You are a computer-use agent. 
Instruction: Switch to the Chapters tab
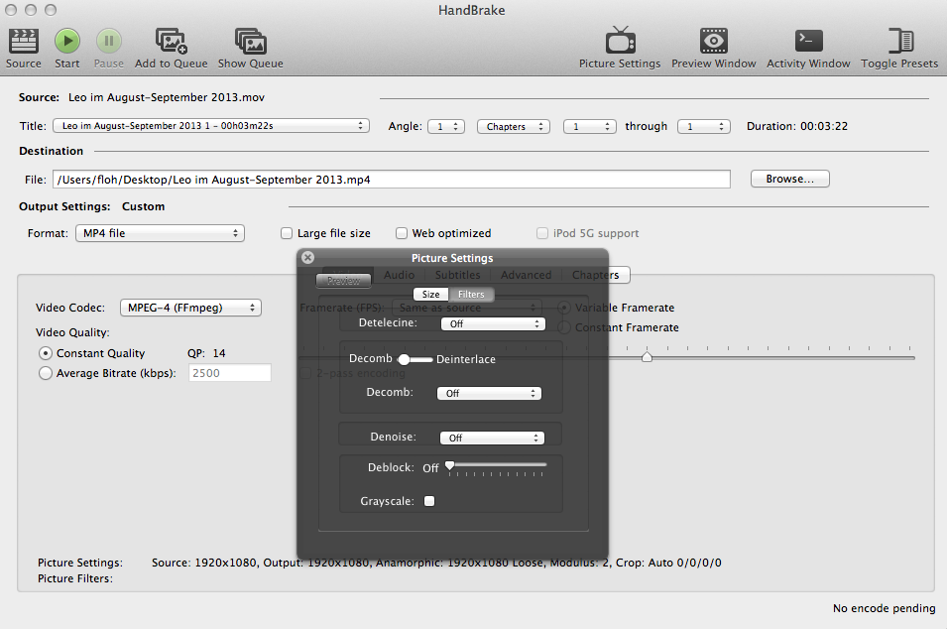click(x=596, y=275)
